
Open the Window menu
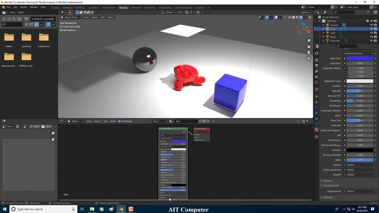point(34,7)
